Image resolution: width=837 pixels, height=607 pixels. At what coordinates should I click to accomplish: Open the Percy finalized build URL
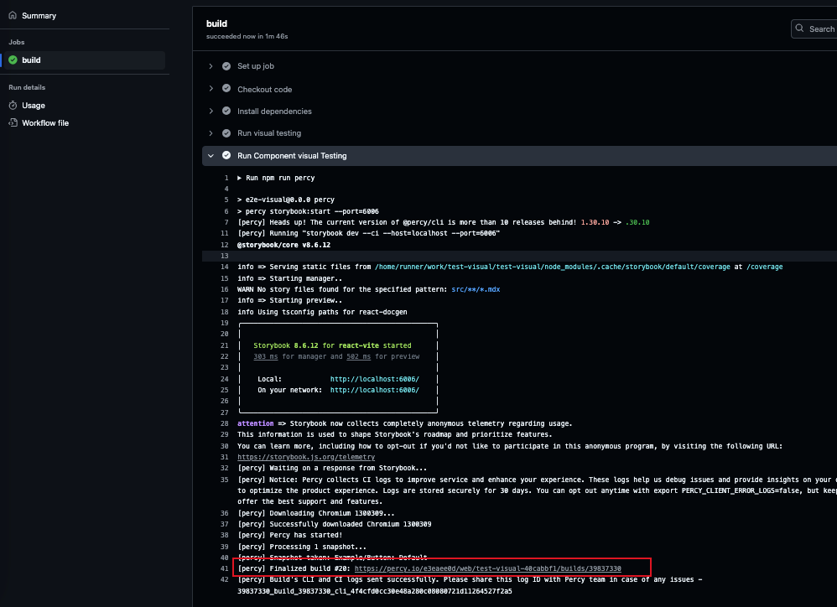(x=487, y=568)
